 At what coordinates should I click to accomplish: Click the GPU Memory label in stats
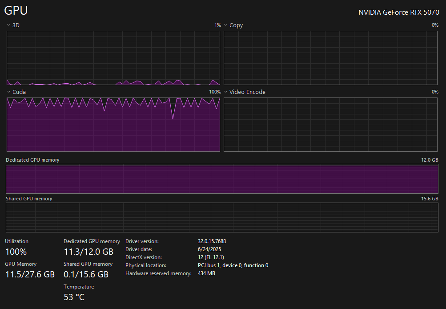20,264
